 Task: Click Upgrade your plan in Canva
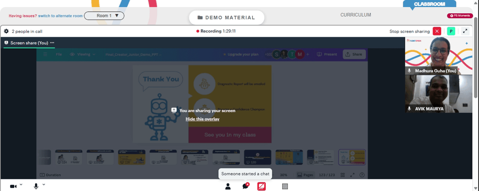click(x=241, y=54)
